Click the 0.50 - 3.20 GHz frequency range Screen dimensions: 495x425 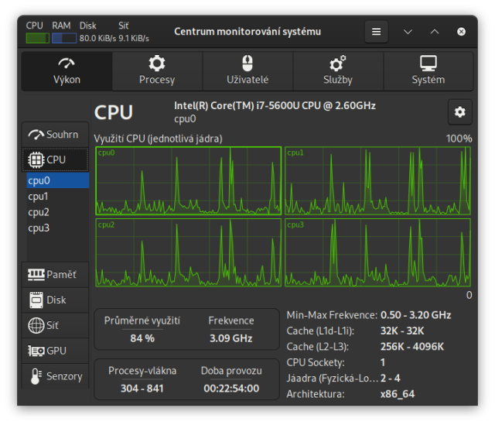416,315
